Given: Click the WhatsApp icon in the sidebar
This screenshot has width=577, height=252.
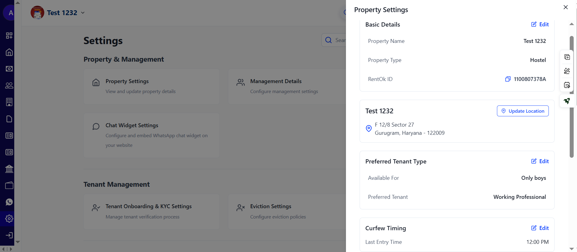Looking at the screenshot, I should click(9, 202).
